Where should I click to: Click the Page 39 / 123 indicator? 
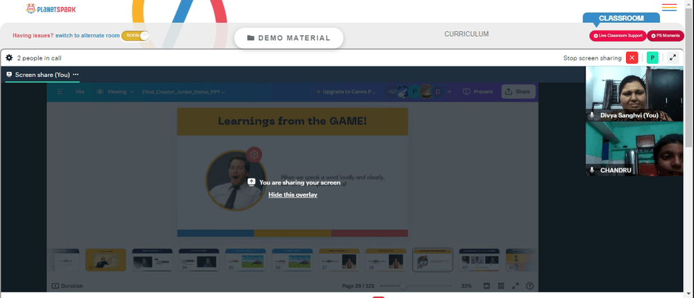(x=359, y=286)
